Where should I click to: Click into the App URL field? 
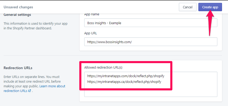point(151,42)
